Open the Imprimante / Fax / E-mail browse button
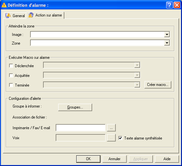Image resolution: width=182 pixels, height=166 pixels. [x=111, y=128]
